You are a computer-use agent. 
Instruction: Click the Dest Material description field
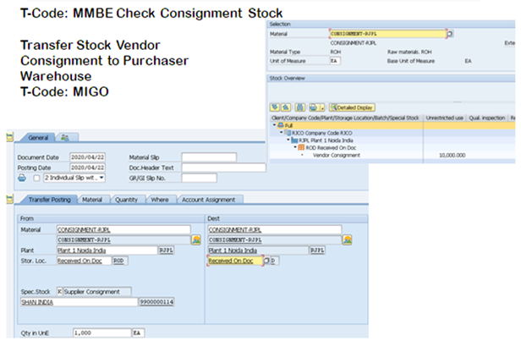coord(274,229)
